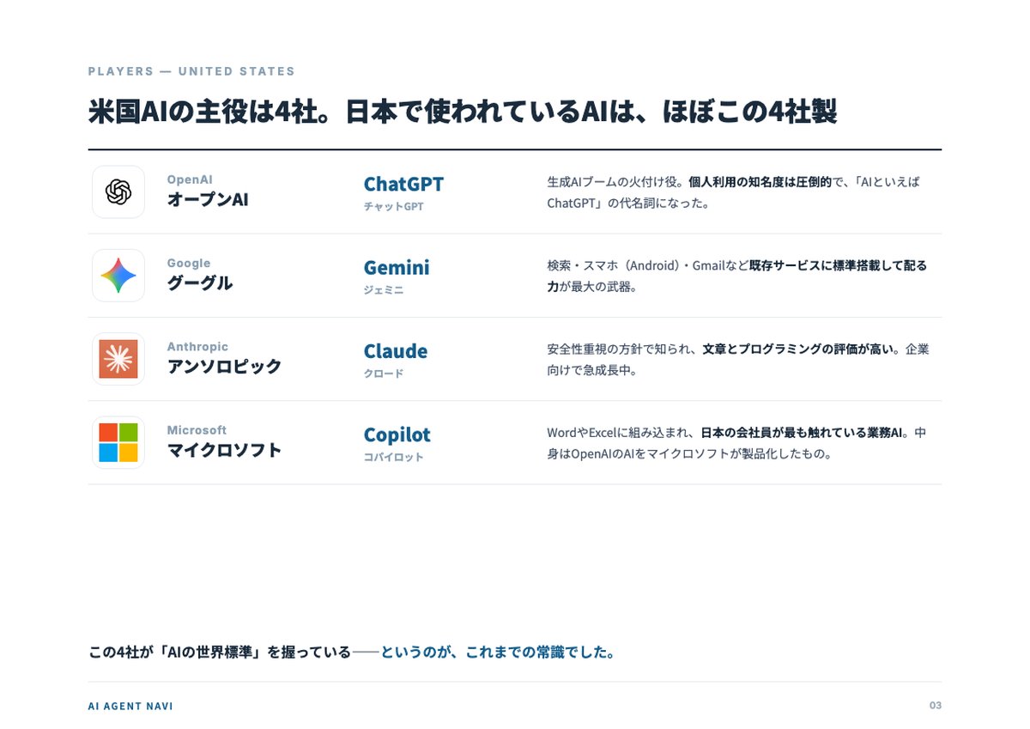Viewport: 1030px width, 729px height.
Task: Click the Copilot description beginning WordやExcel
Action: coord(736,443)
